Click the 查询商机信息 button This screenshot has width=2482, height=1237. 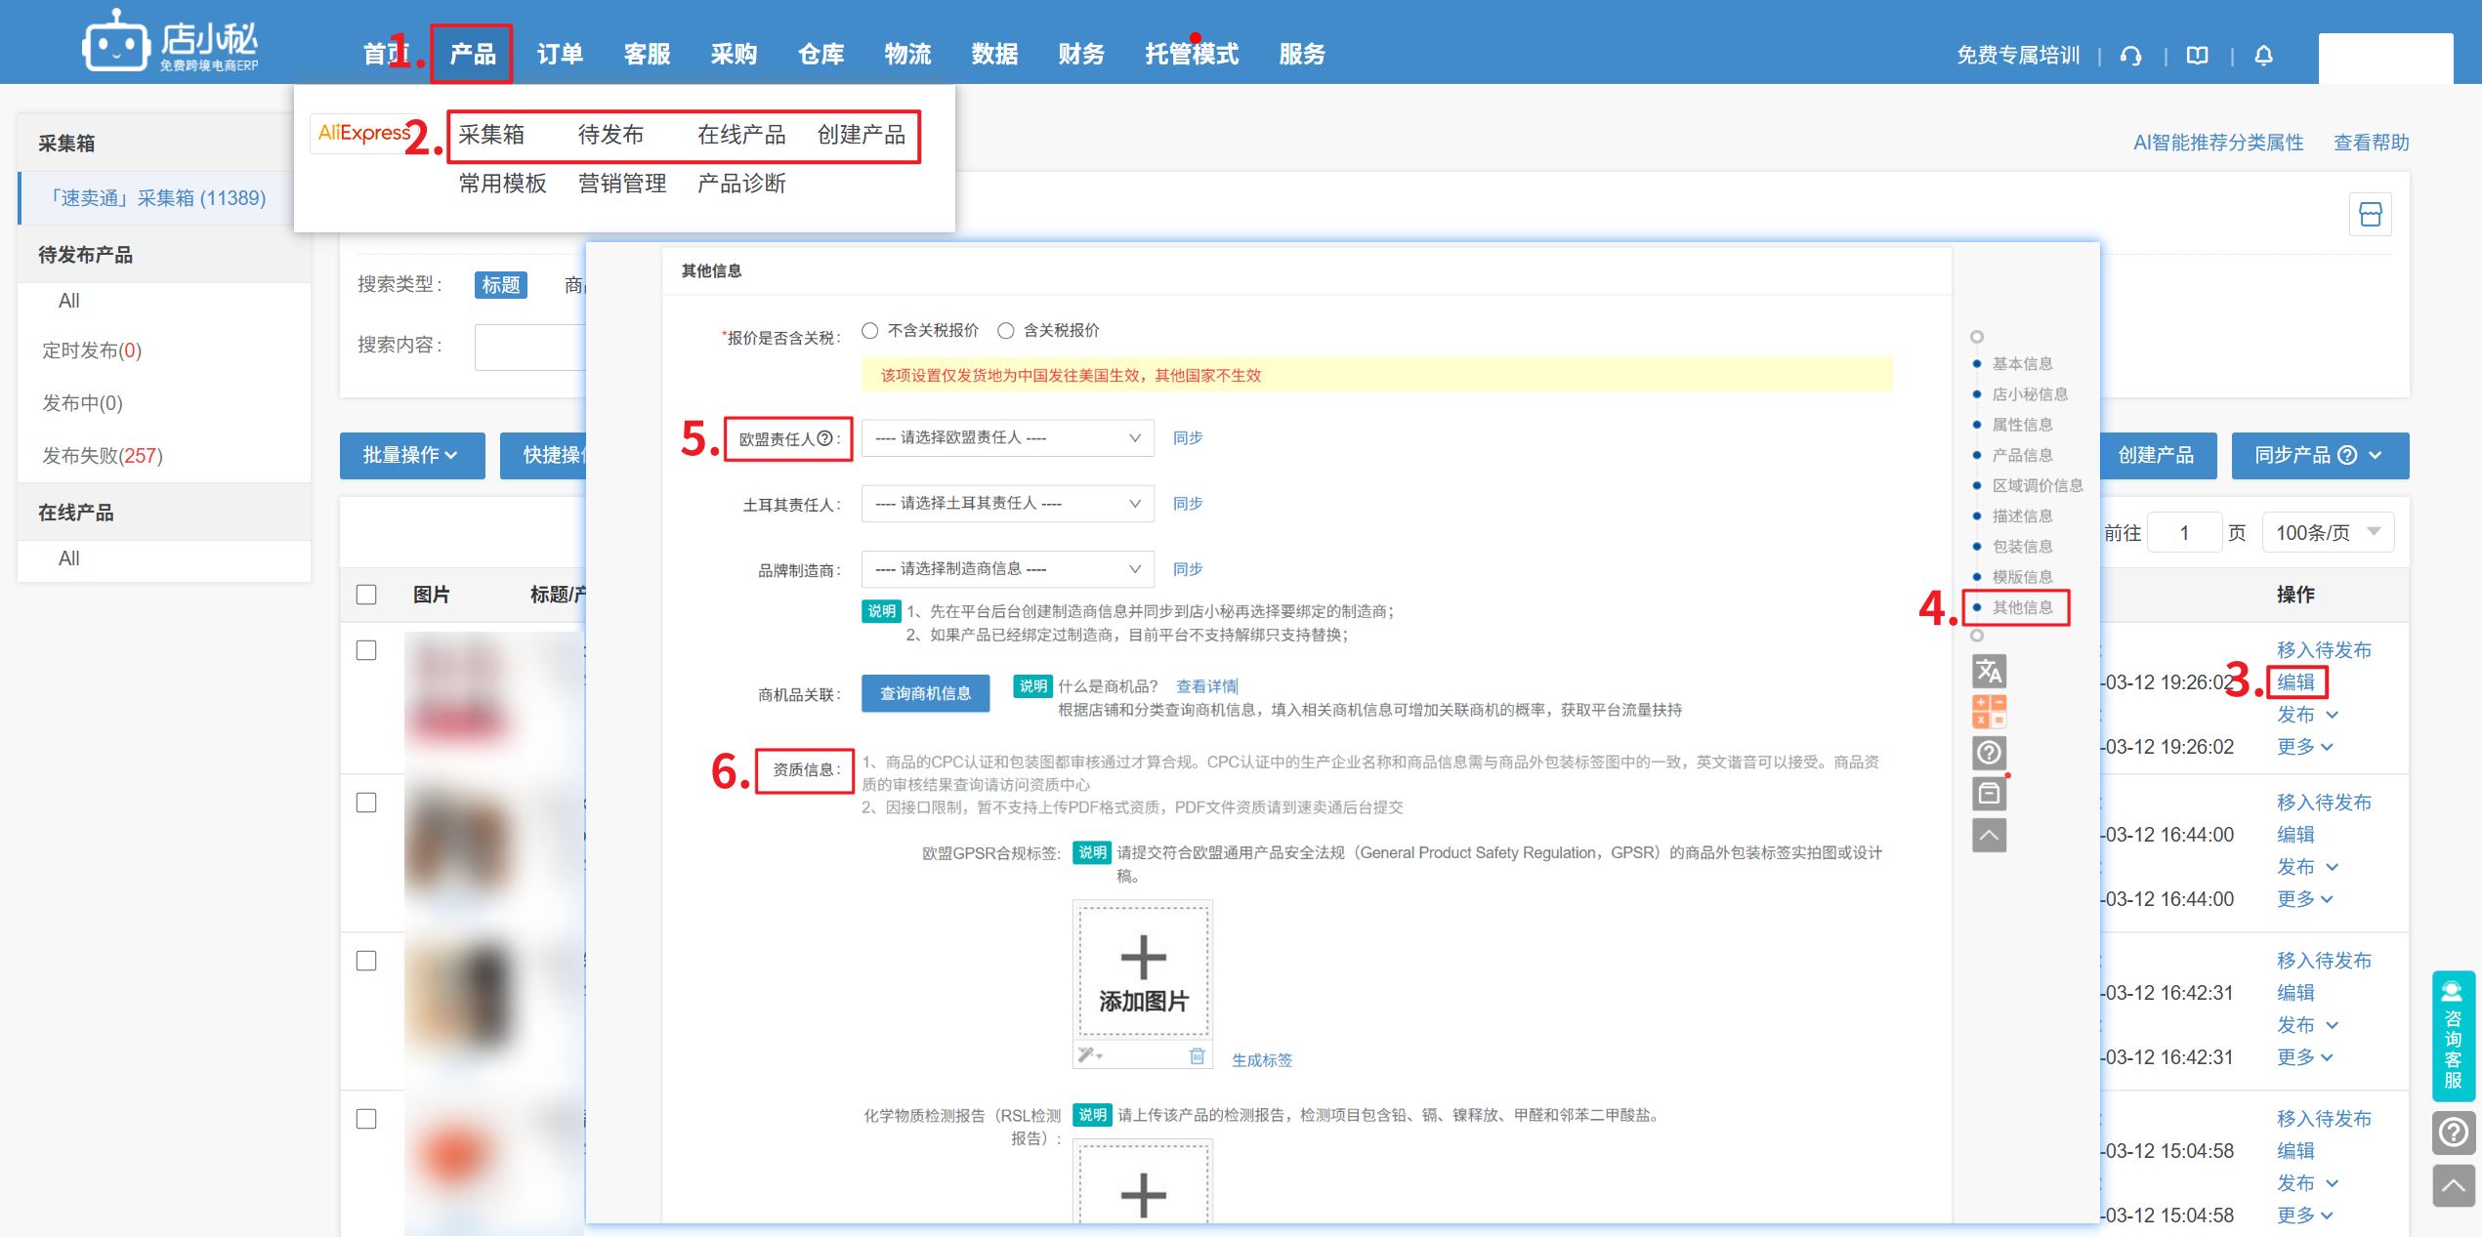(x=925, y=693)
